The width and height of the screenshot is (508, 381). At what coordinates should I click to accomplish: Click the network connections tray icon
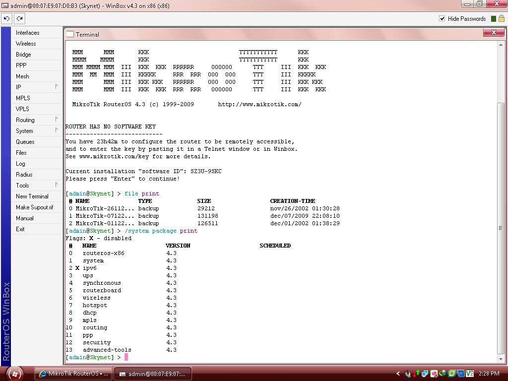[x=424, y=374]
